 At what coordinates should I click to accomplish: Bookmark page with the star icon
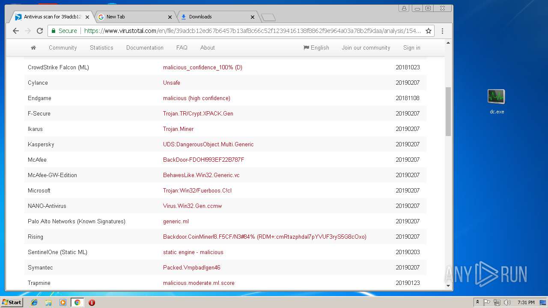coord(428,31)
